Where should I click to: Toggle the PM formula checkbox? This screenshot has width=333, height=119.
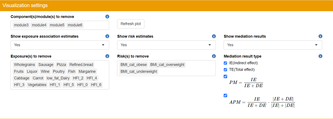pos(226,76)
